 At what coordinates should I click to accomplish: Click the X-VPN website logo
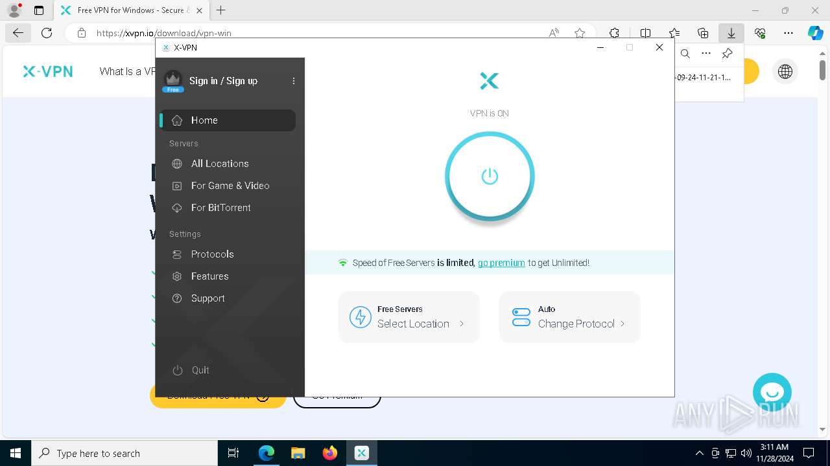point(48,71)
